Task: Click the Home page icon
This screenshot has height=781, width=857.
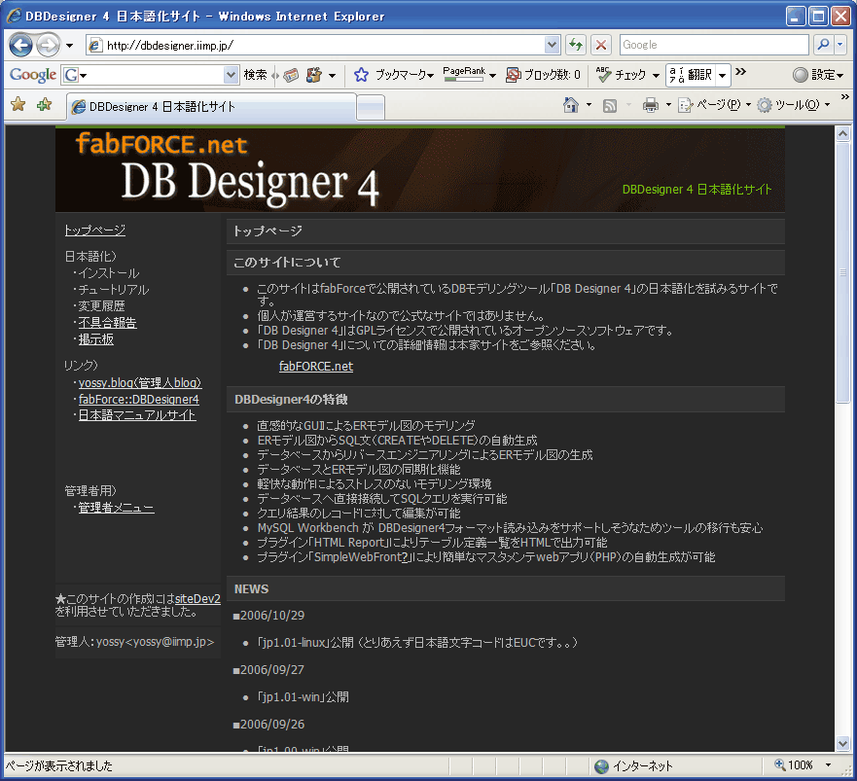Action: [x=571, y=105]
